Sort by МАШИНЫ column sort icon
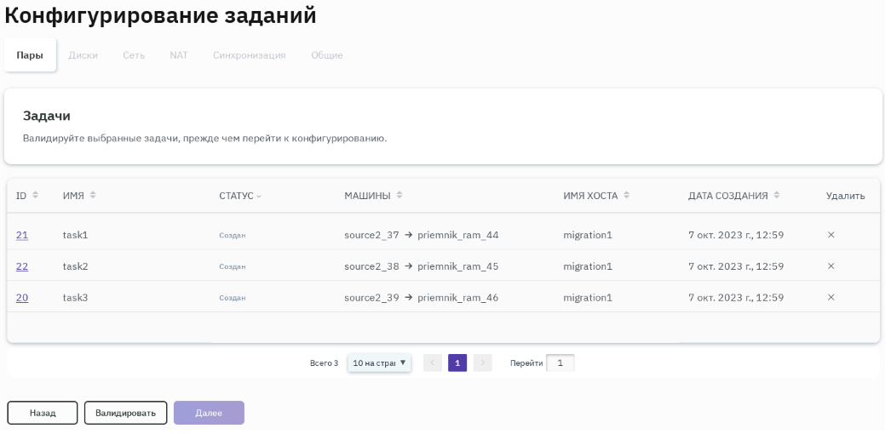This screenshot has height=434, width=891. [399, 196]
